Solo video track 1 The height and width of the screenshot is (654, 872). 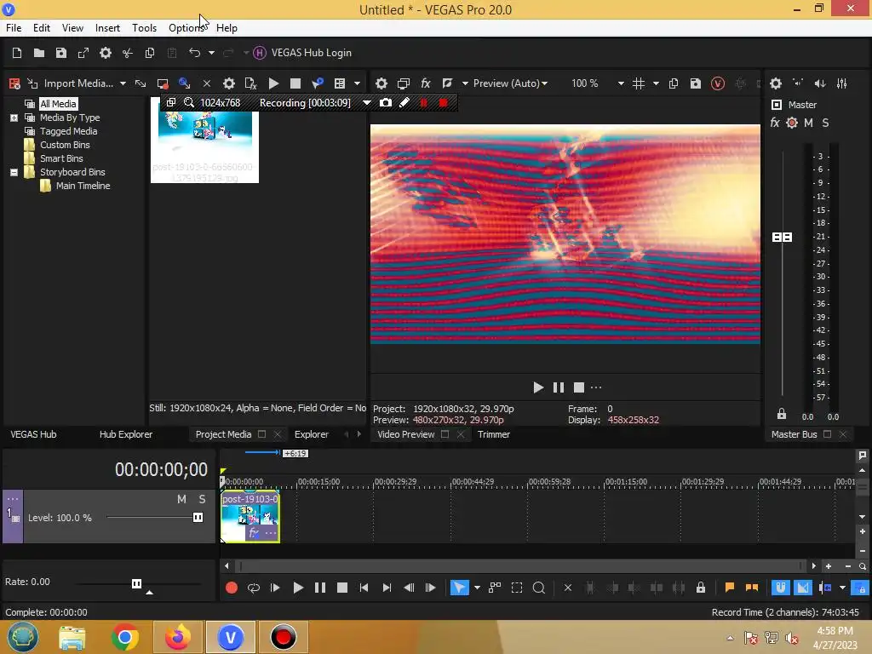tap(203, 499)
